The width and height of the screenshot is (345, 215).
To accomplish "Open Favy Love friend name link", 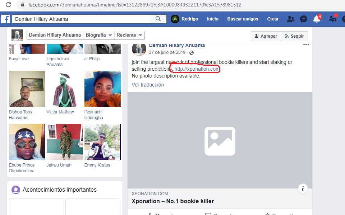I will (19, 59).
